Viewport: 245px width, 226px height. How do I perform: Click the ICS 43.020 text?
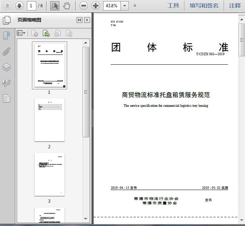[117, 21]
